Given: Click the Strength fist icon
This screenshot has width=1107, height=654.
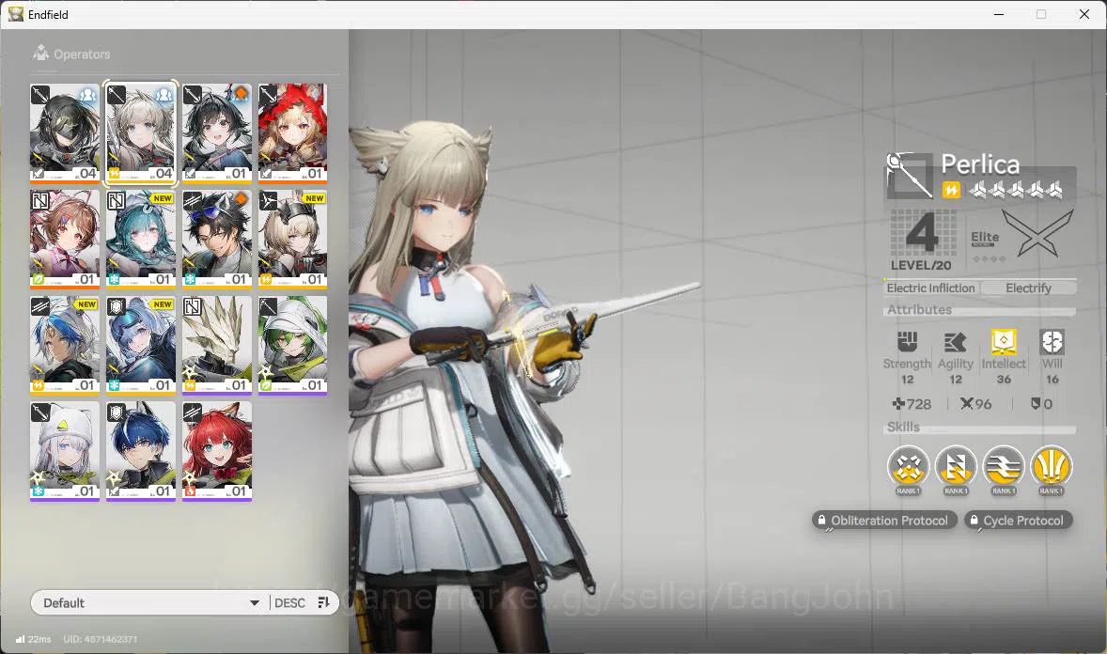Looking at the screenshot, I should click(907, 342).
